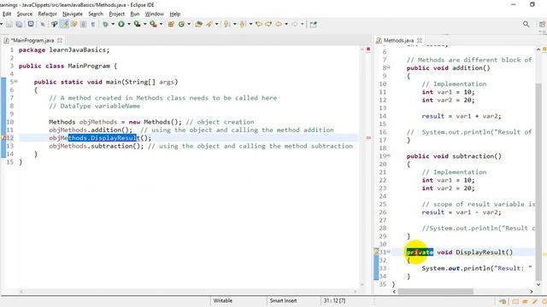The image size is (547, 307).
Task: Open the Navigate menu
Action: coord(73,14)
